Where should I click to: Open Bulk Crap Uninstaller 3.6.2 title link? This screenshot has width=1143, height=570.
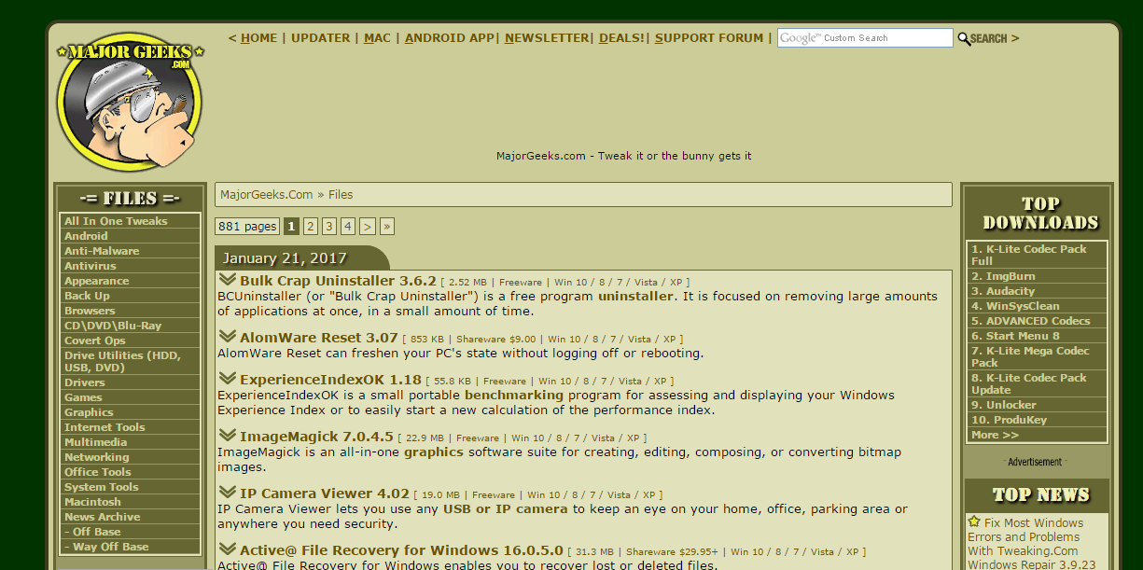(338, 280)
